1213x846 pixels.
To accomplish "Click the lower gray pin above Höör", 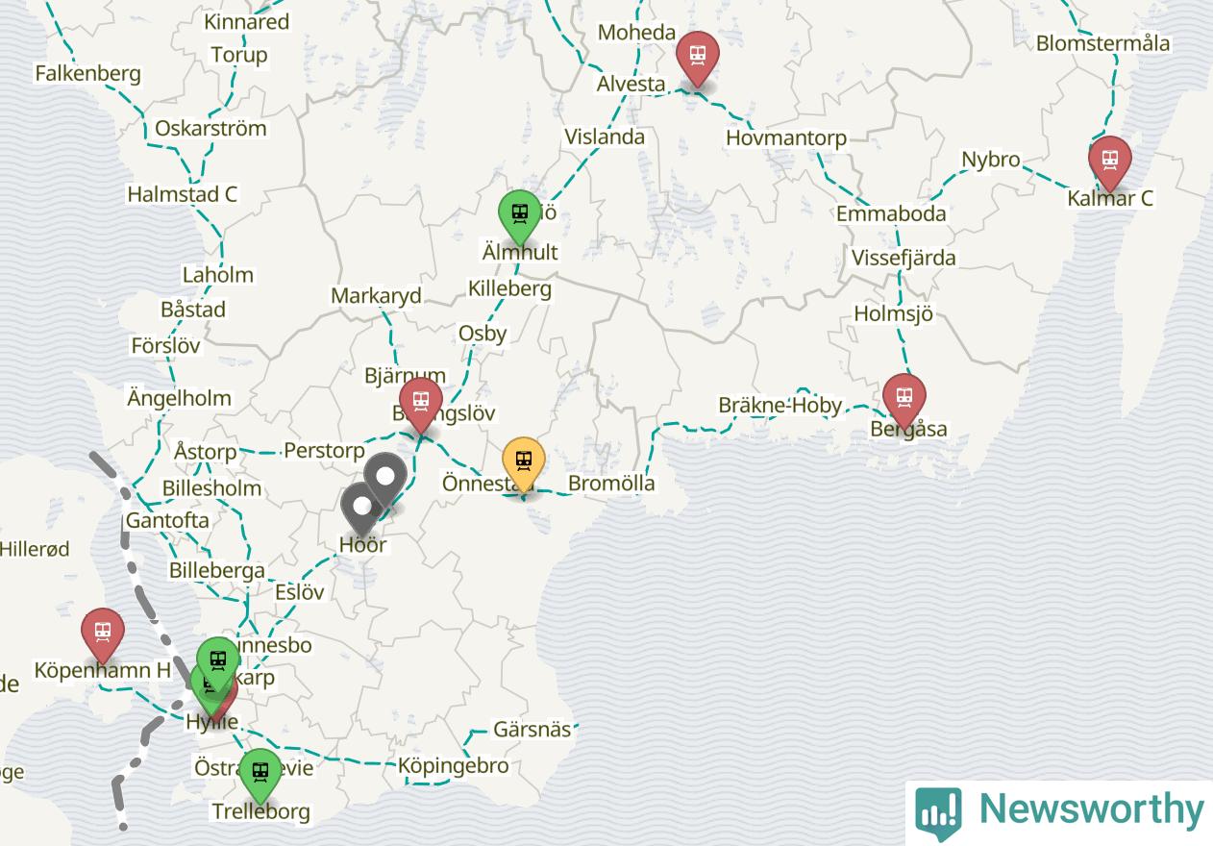I will pos(362,510).
